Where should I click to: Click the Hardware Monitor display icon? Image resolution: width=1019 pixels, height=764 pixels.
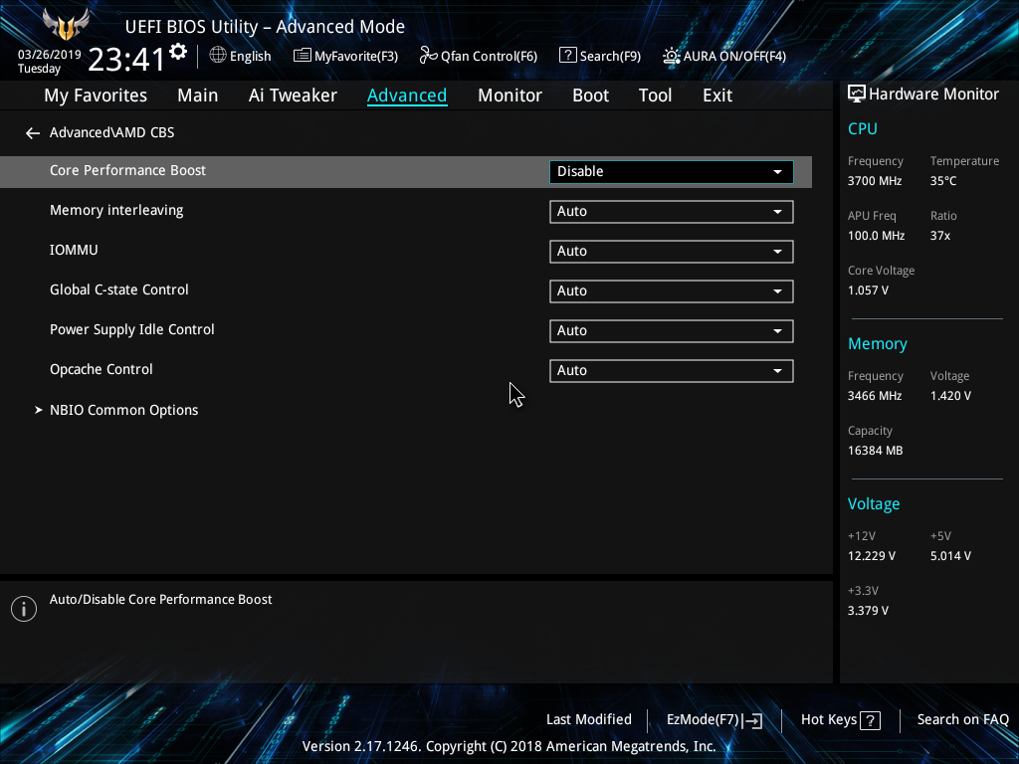(857, 95)
